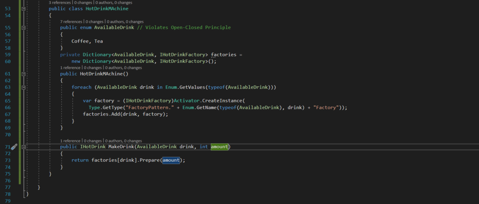Click 'foreach' keyword on line 63
The image size is (479, 204).
tap(82, 87)
